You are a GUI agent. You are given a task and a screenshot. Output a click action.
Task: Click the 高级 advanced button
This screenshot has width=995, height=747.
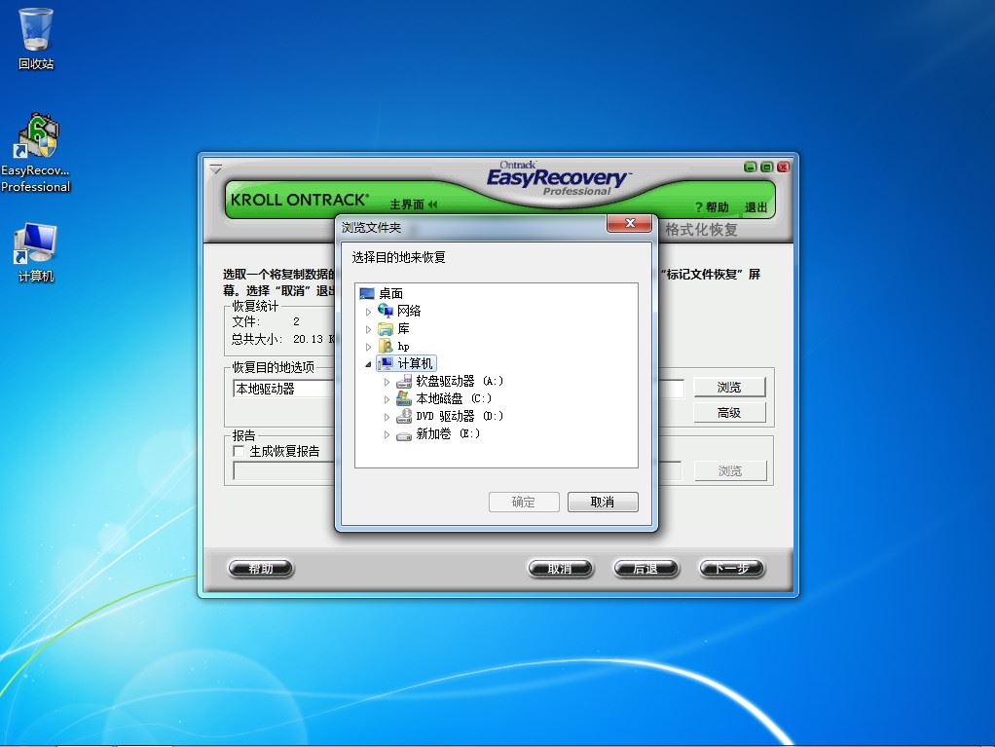(x=730, y=413)
